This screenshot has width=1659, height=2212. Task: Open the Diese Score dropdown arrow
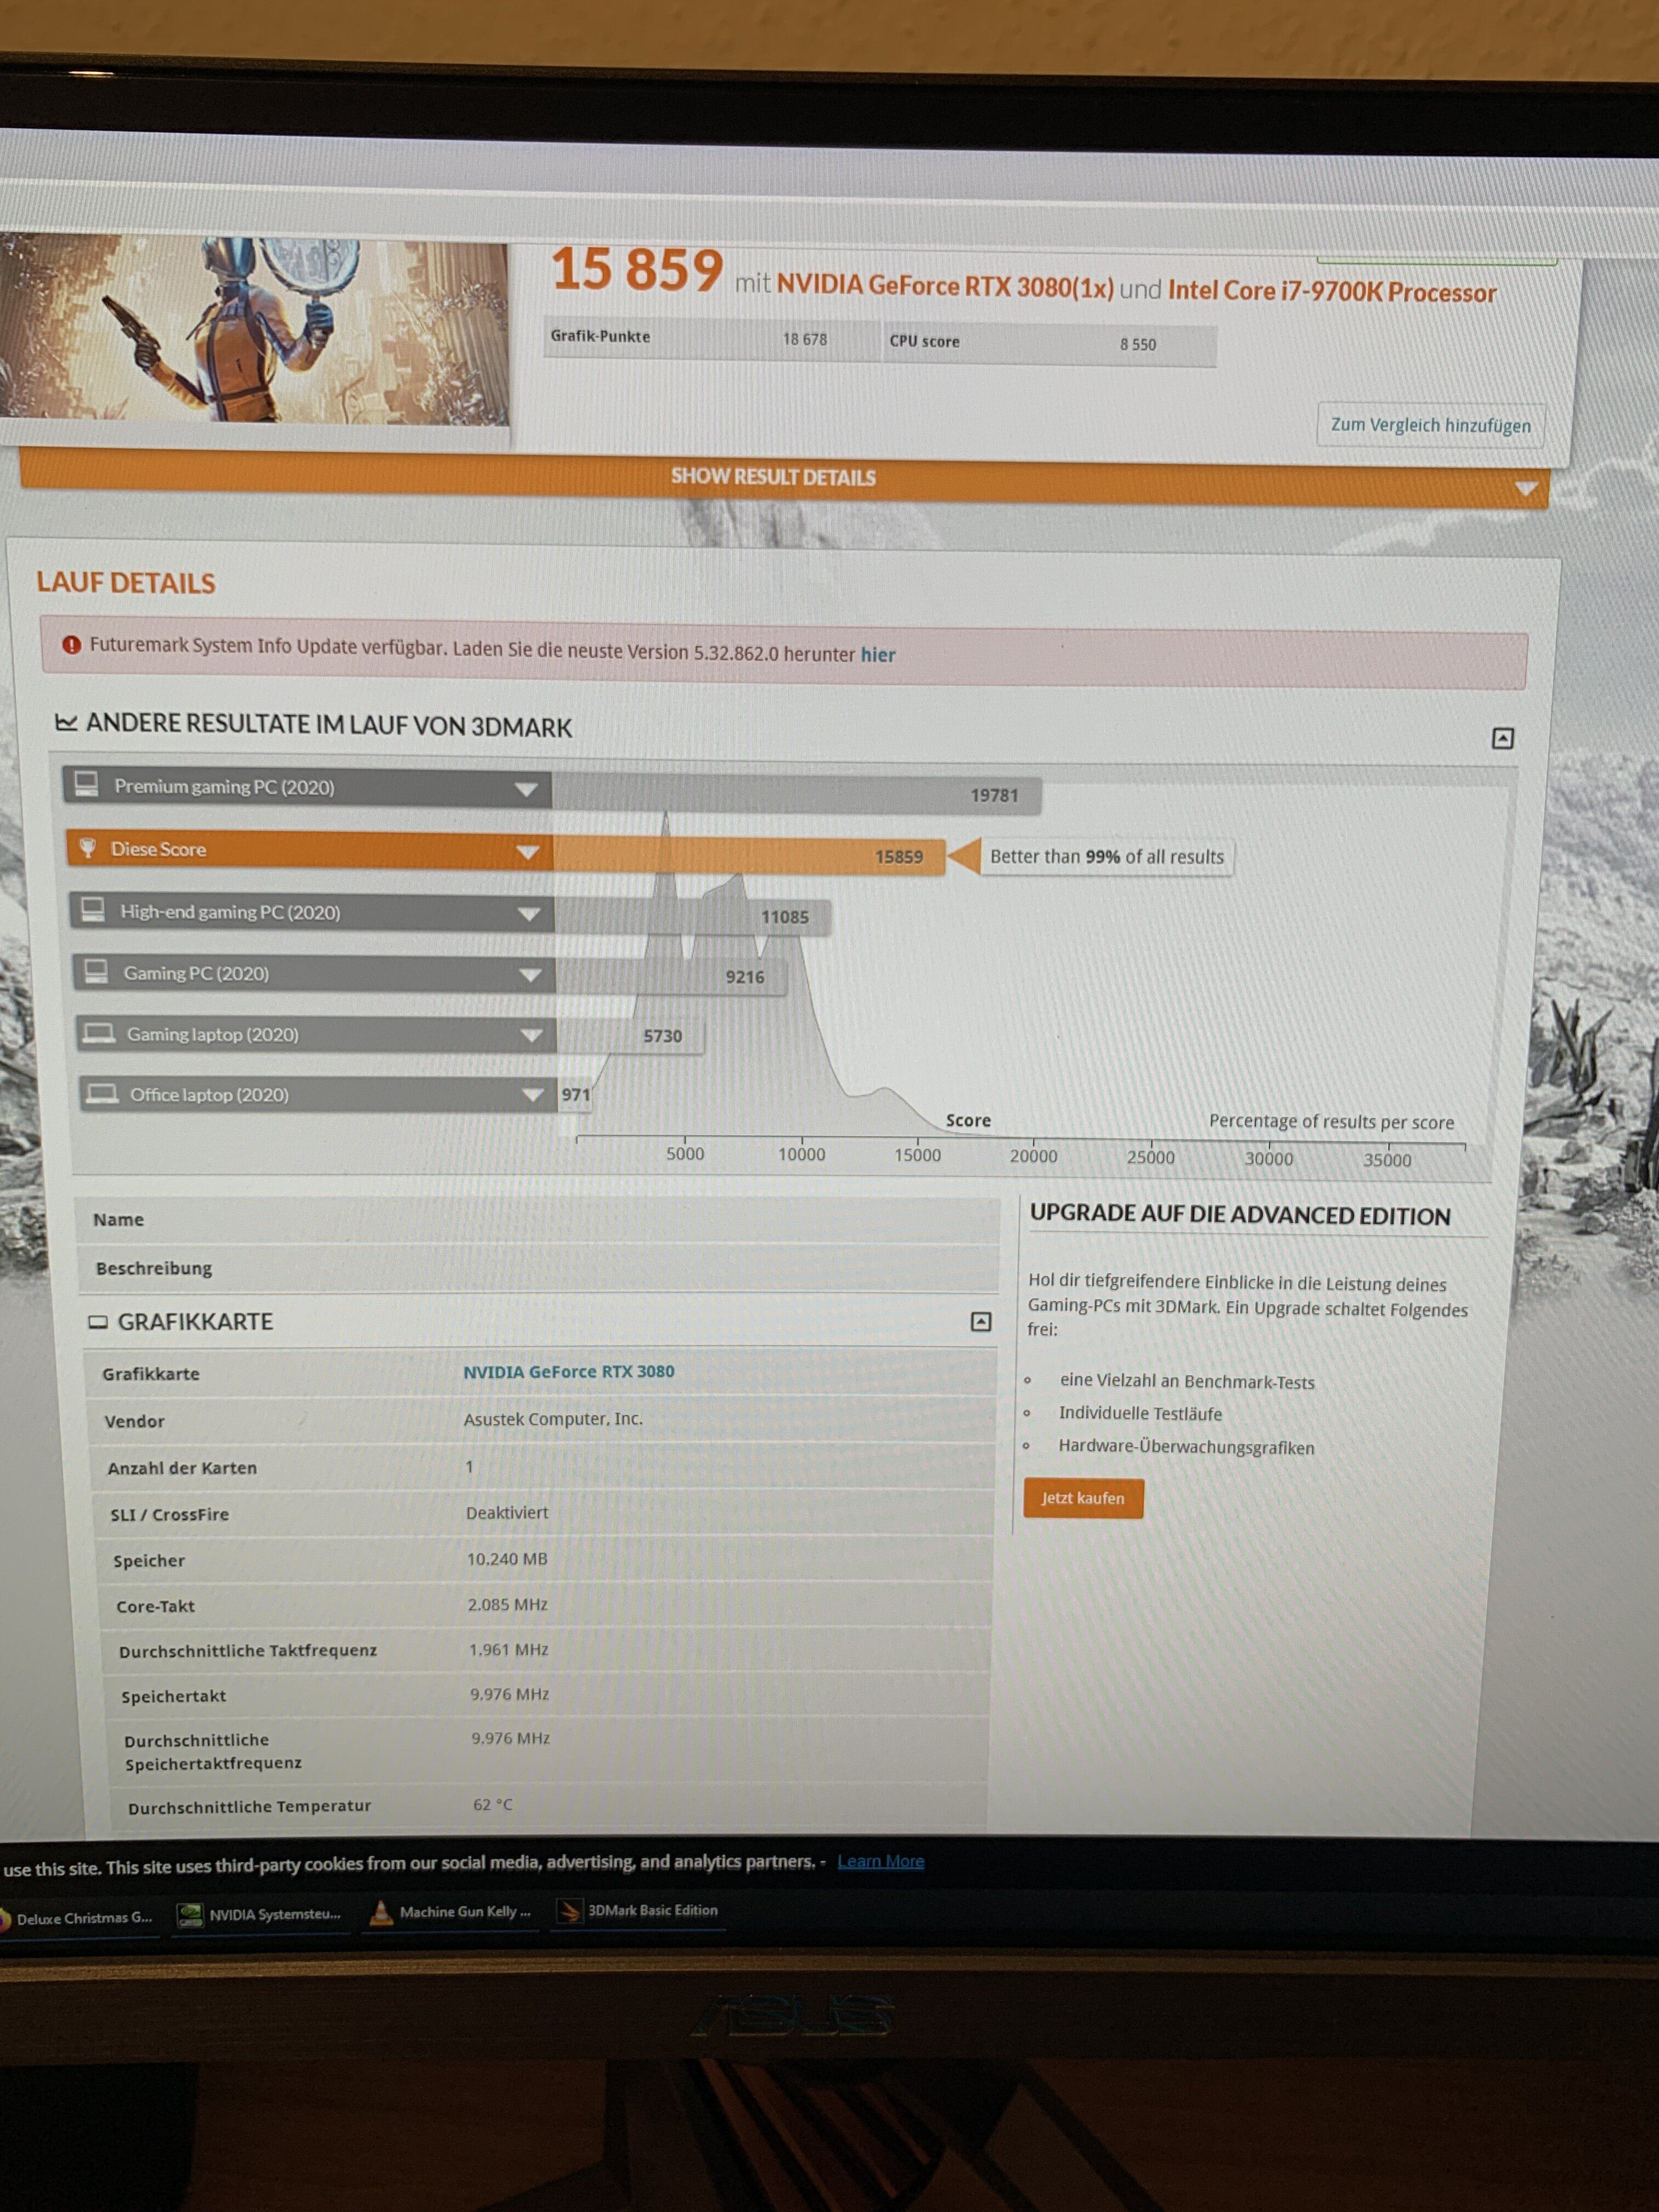click(527, 852)
